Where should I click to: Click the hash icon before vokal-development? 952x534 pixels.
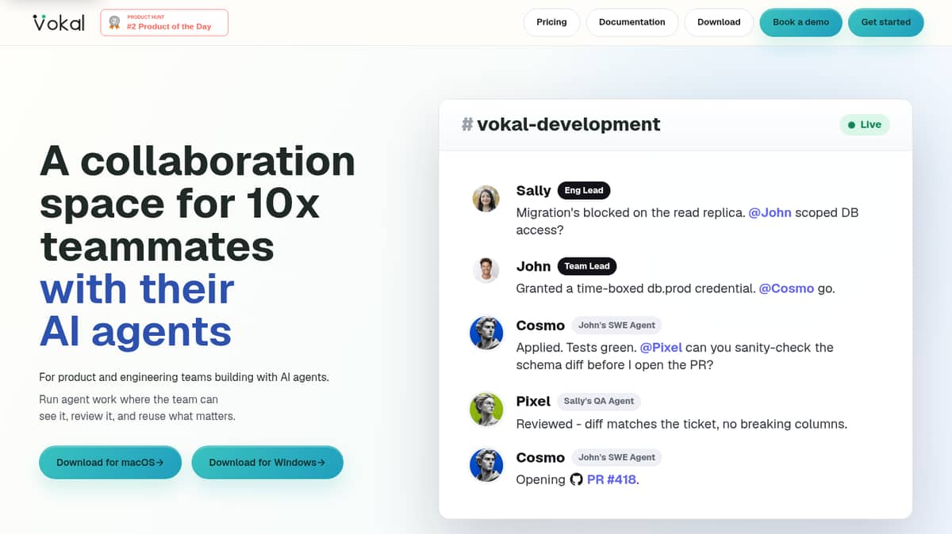(x=468, y=124)
